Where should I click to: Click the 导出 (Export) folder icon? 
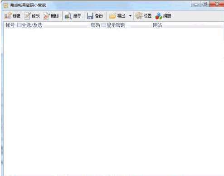pos(112,16)
